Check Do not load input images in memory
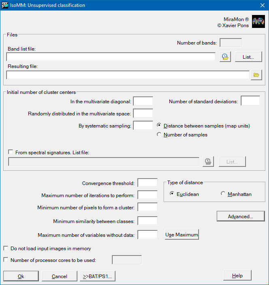The width and height of the screenshot is (269, 285). pyautogui.click(x=6, y=249)
